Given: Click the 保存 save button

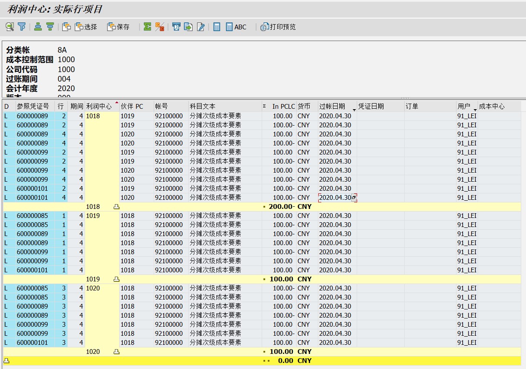Looking at the screenshot, I should tap(119, 27).
